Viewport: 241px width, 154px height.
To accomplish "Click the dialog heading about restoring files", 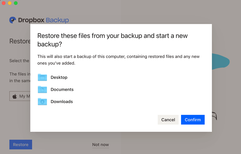I will [x=112, y=40].
